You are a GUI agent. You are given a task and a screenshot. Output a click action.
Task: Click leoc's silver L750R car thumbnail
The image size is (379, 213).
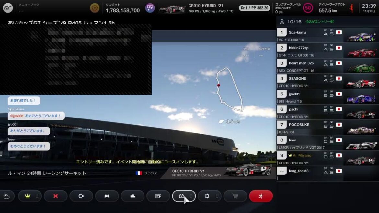(361, 145)
